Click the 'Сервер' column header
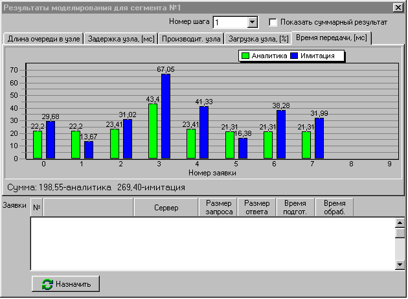Image resolution: width=408 pixels, height=299 pixels. [166, 208]
